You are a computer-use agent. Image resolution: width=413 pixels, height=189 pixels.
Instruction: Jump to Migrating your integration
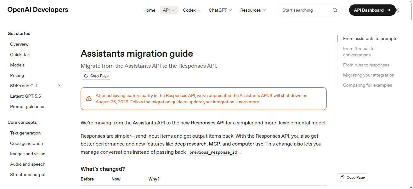369,75
